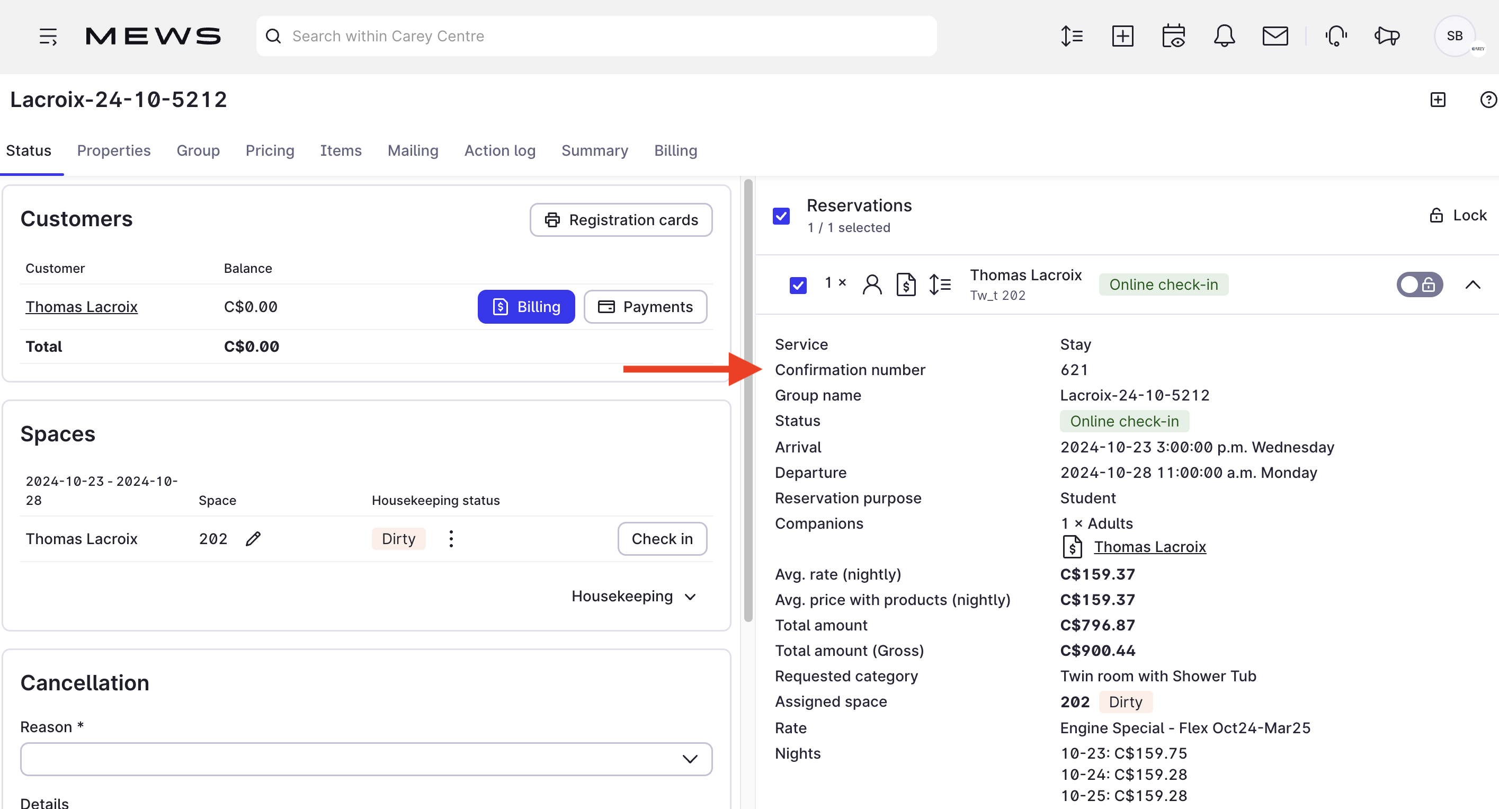Open the hamburger main menu icon
The height and width of the screenshot is (809, 1499).
click(48, 36)
